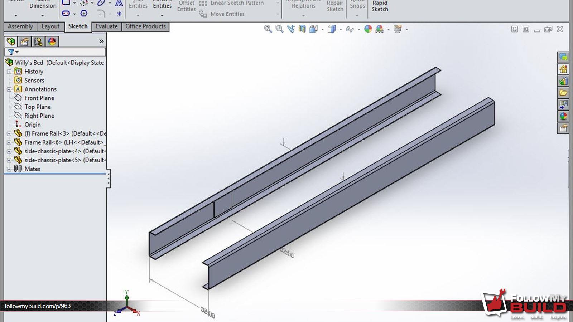Screen dimensions: 573x322
Task: Click the Apply Scene icon
Action: 380,29
